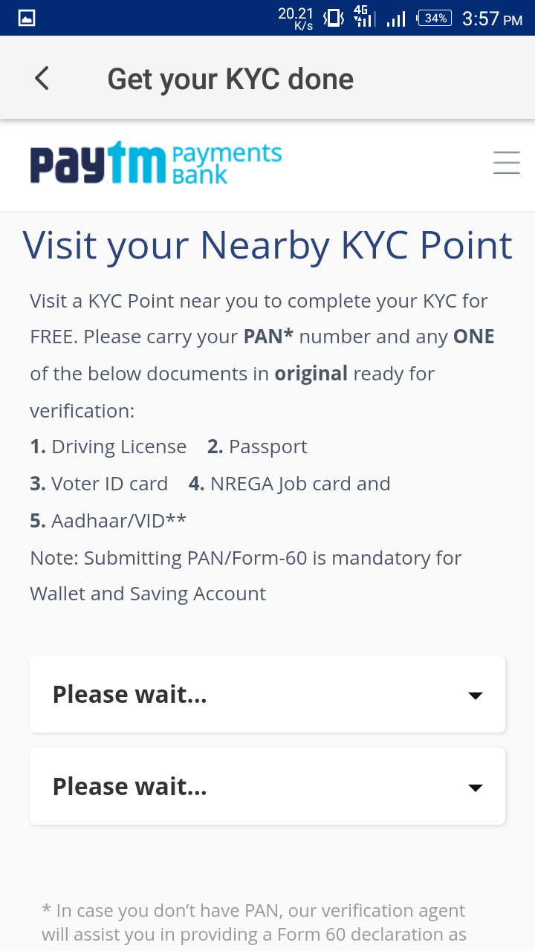535x951 pixels.
Task: Open the hamburger menu
Action: (x=507, y=162)
